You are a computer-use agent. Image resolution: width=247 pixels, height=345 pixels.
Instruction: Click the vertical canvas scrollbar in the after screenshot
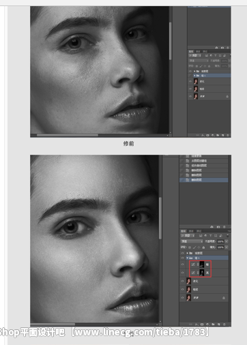[160, 218]
